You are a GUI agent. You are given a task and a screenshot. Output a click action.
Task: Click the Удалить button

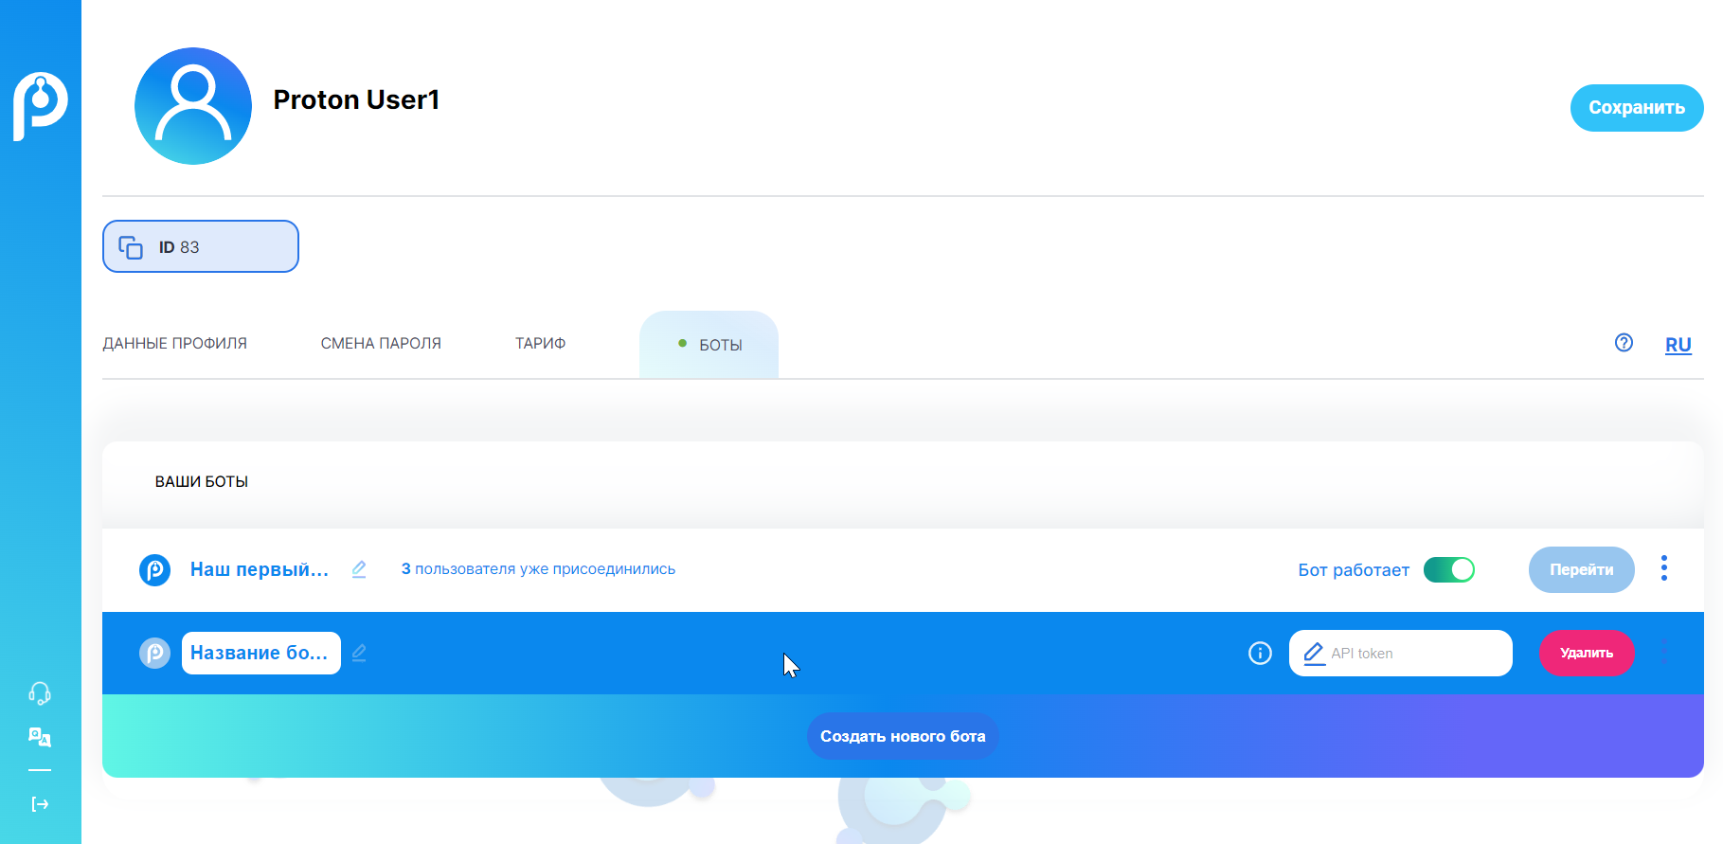(1587, 653)
